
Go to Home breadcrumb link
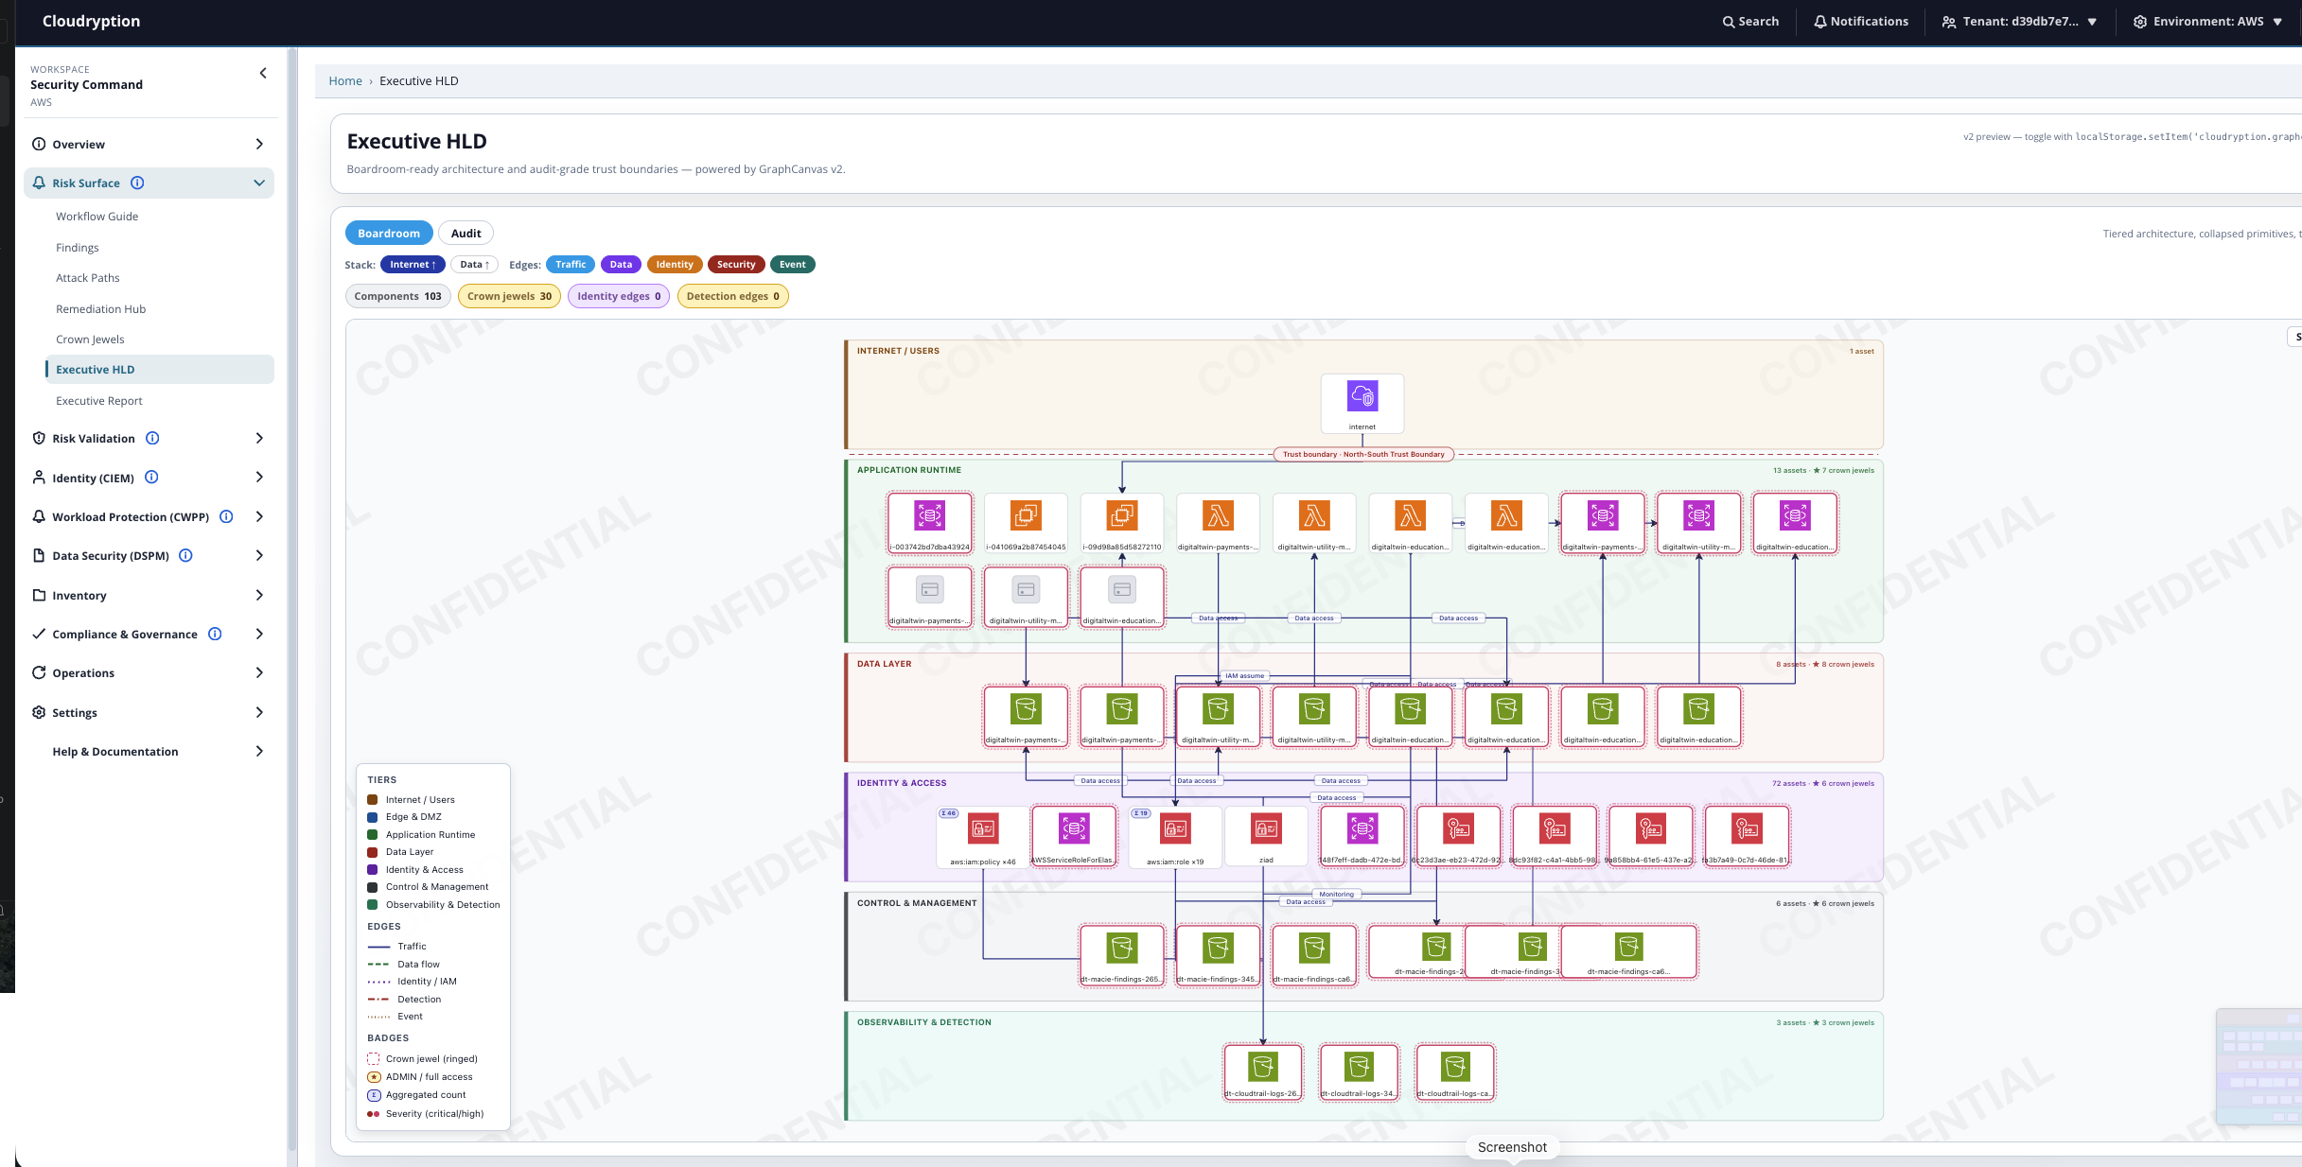345,81
